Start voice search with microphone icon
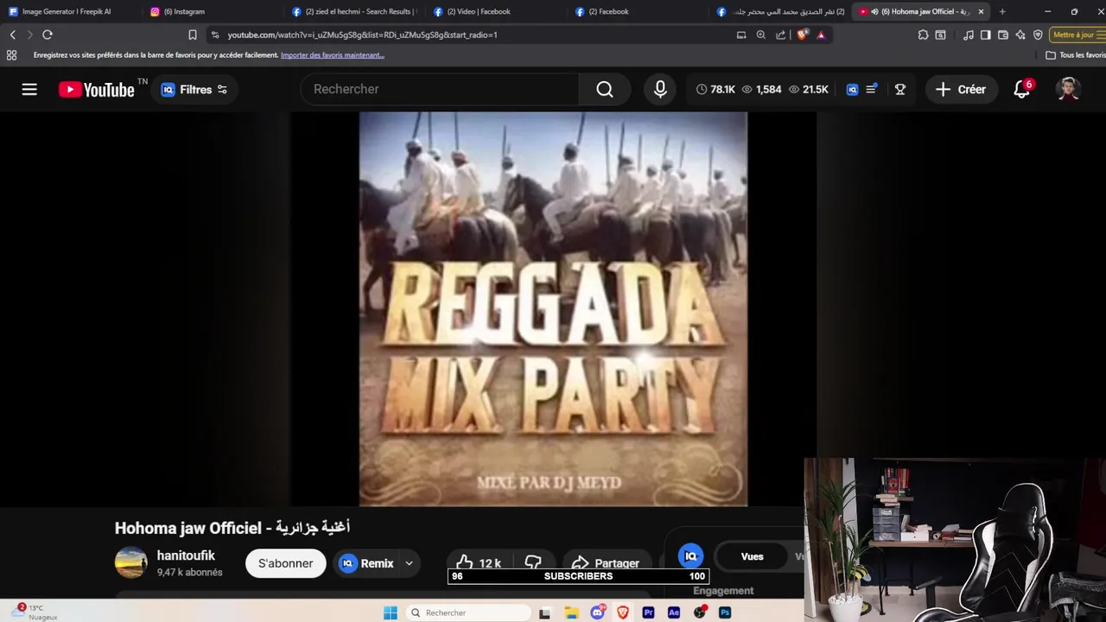Image resolution: width=1106 pixels, height=622 pixels. pos(660,89)
